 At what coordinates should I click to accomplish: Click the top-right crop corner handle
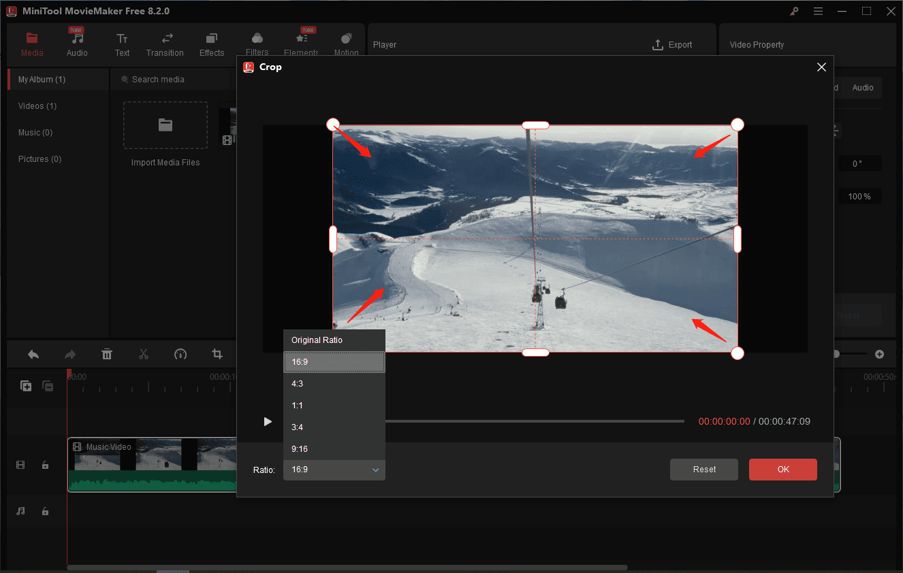pos(738,125)
